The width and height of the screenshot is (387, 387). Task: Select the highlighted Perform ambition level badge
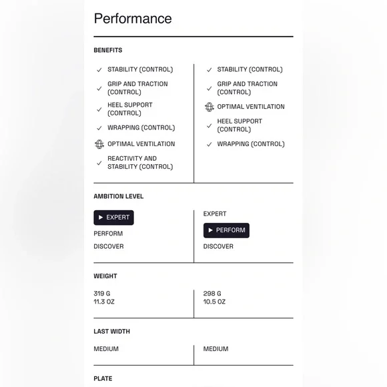point(226,230)
